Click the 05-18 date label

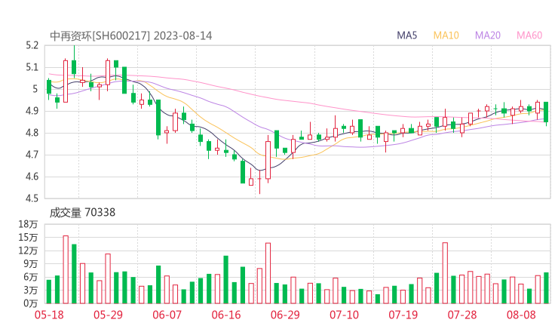49,315
